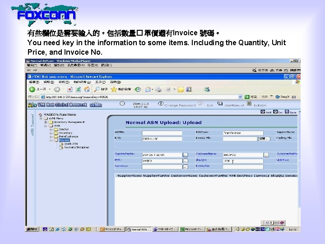
Task: Click the green Go arrow beside address bar
Action: pyautogui.click(x=246, y=97)
